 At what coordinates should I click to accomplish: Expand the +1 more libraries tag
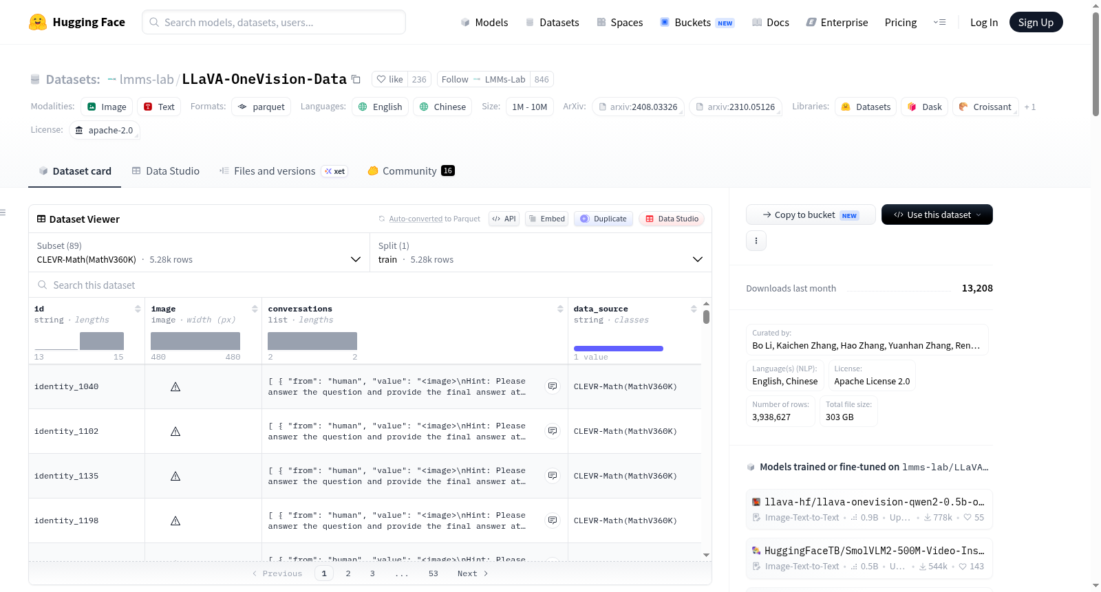point(1029,107)
